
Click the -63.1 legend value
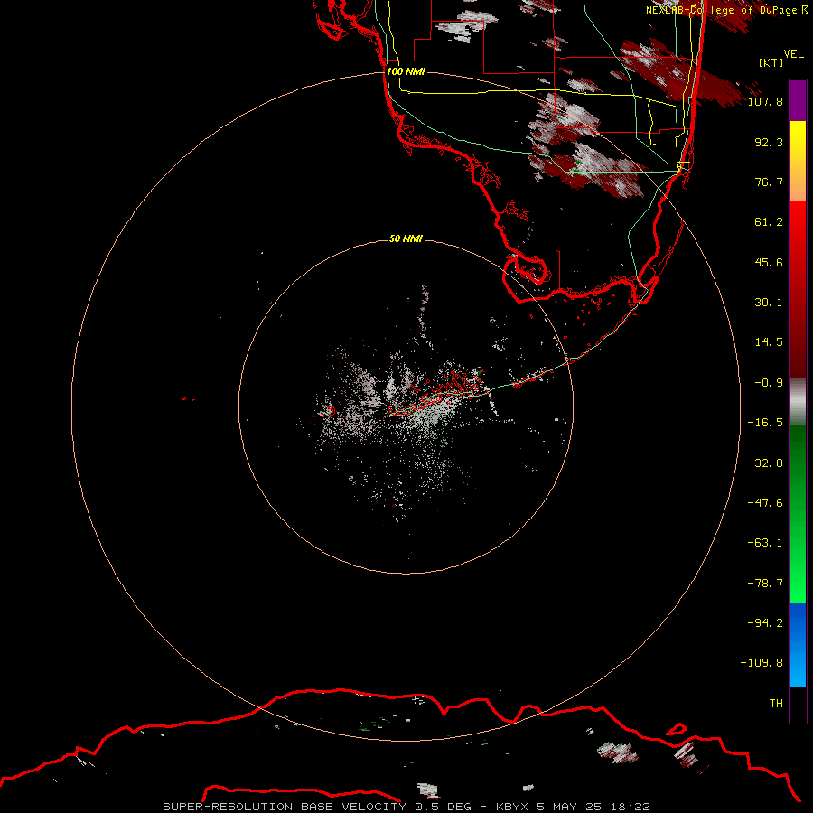(765, 543)
